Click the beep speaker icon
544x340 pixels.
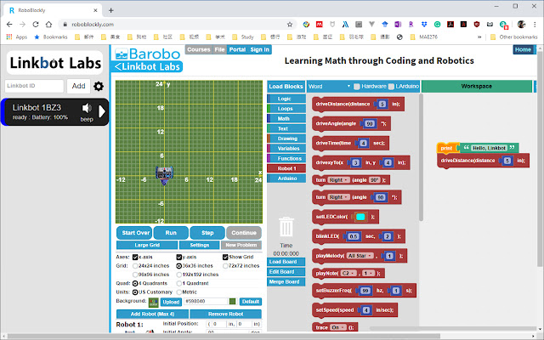click(87, 109)
